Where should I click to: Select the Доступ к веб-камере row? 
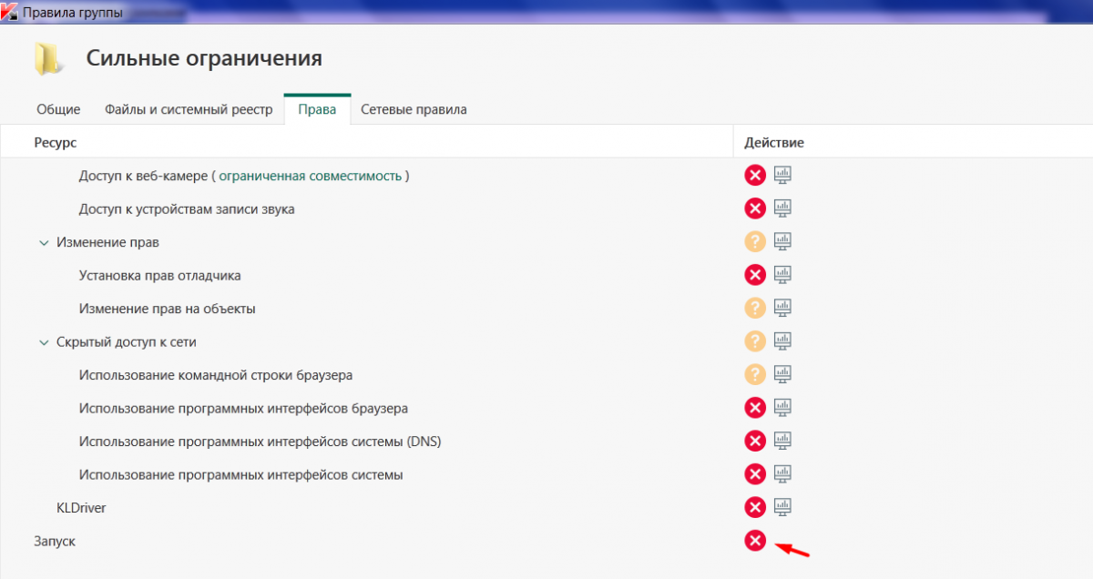[546, 175]
